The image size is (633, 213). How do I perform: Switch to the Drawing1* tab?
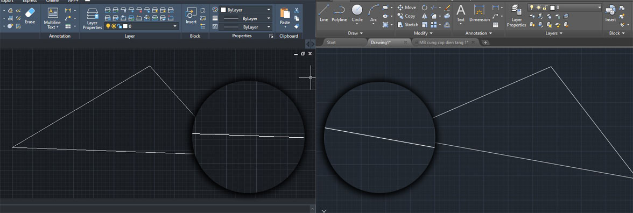380,42
